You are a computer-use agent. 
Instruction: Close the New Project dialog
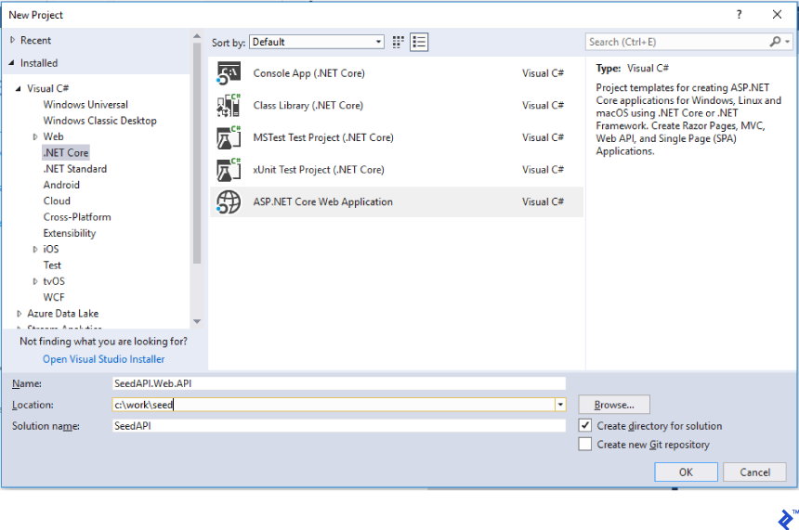click(x=777, y=14)
